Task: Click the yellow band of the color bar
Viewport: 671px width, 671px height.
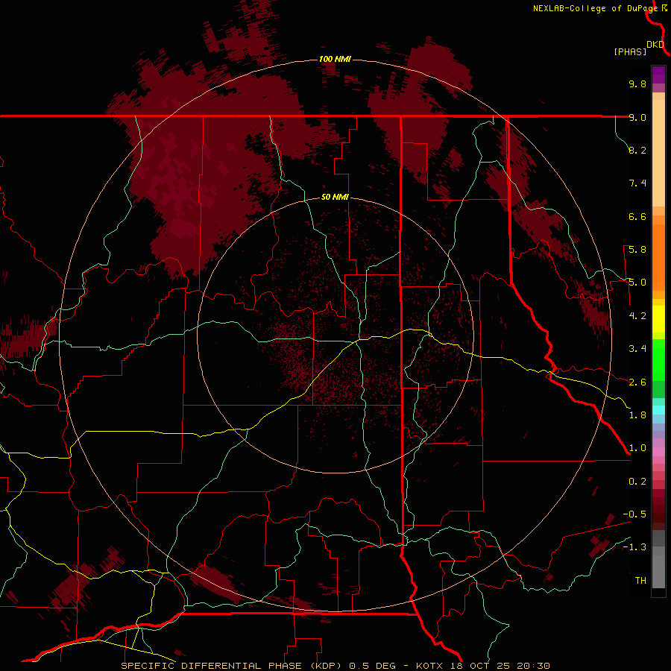Action: 658,319
